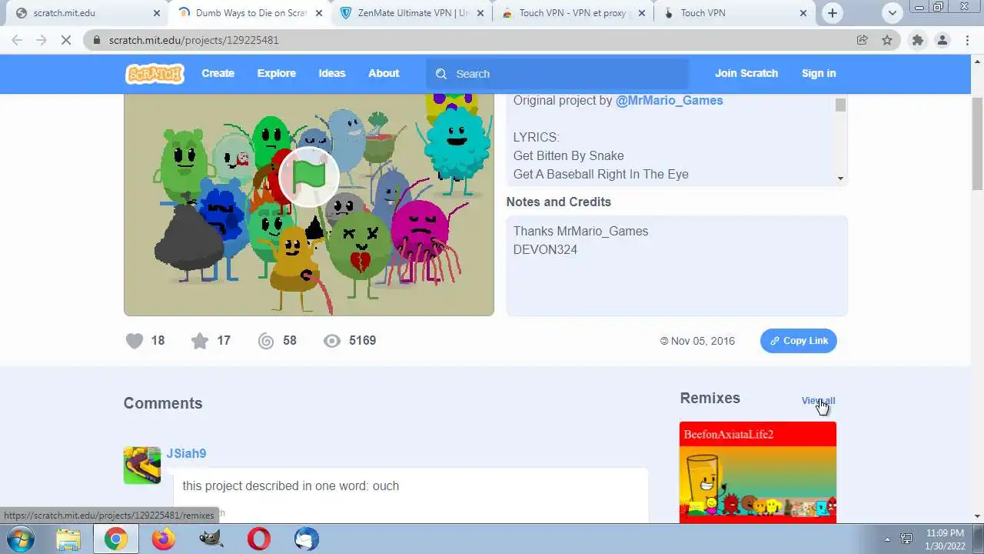984x554 pixels.
Task: Click View all remixes link
Action: pos(818,401)
